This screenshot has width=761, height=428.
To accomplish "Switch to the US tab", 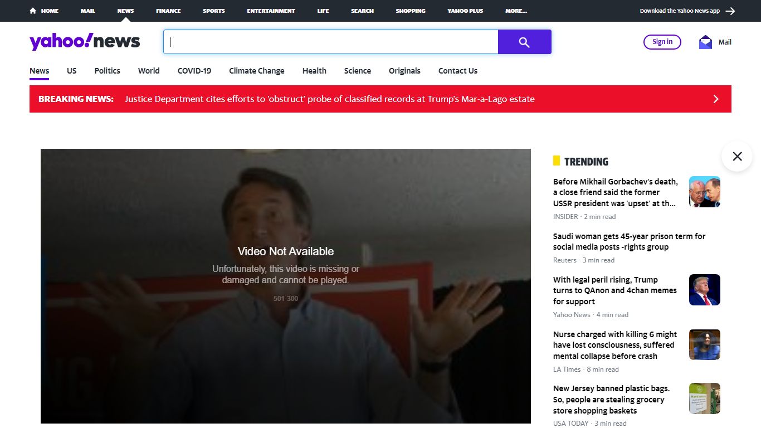I will pyautogui.click(x=72, y=71).
